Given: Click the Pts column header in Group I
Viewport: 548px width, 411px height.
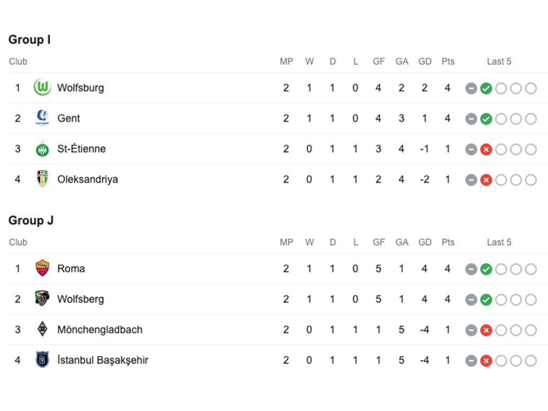Looking at the screenshot, I should point(448,62).
